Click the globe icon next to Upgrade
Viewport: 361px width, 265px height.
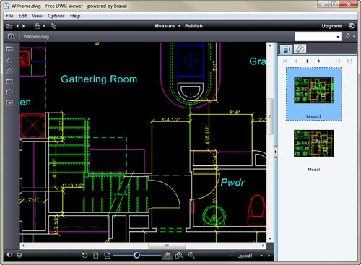pyautogui.click(x=352, y=26)
